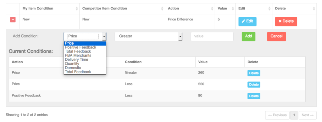Viewport: 322px width, 122px height.
Task: Select Price in the dropdown list
Action: point(85,43)
